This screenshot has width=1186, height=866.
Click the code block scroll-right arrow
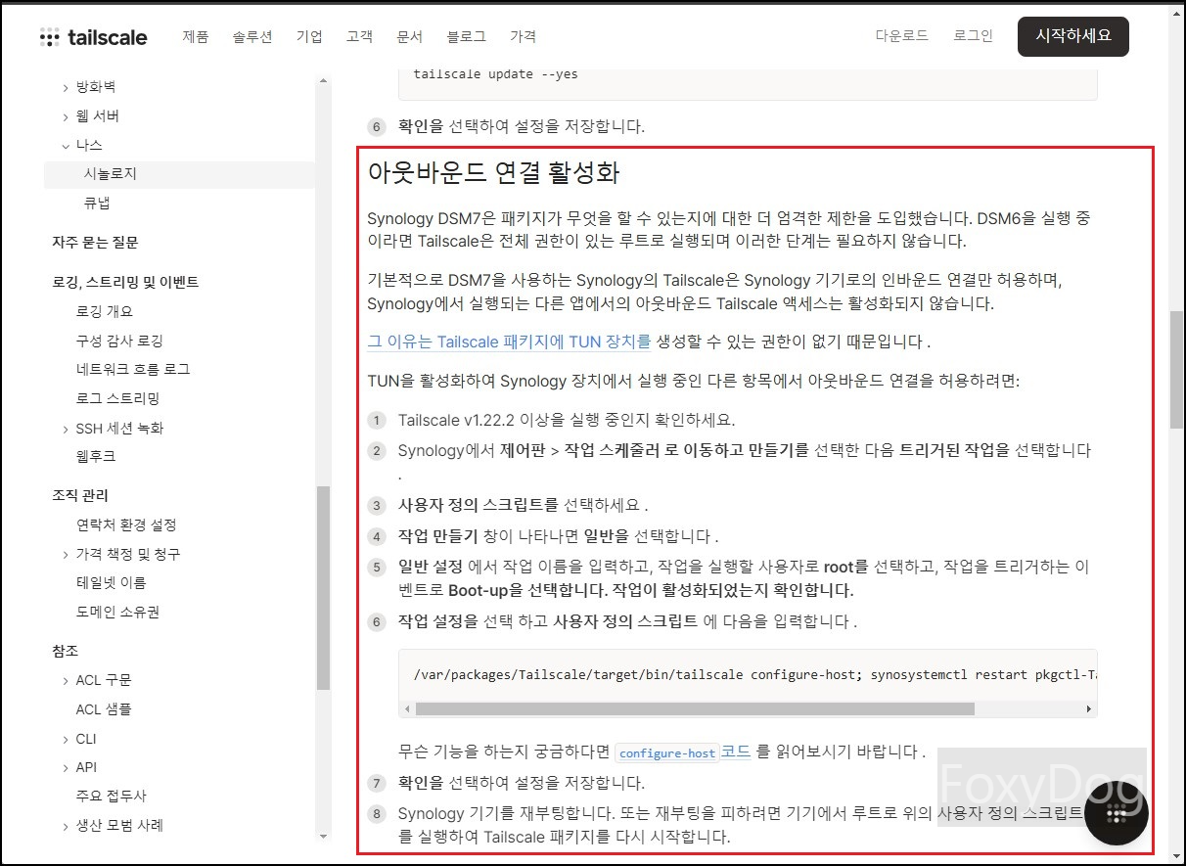click(x=1089, y=708)
